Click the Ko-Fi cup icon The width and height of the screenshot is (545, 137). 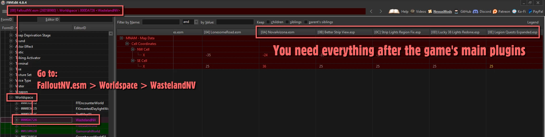[514, 12]
